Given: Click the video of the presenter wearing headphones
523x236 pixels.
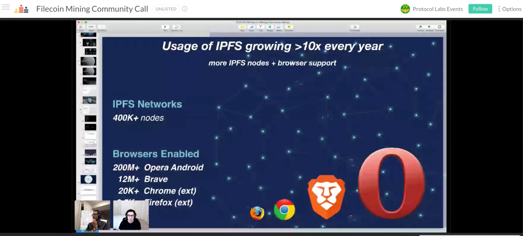Looking at the screenshot, I should [x=92, y=215].
